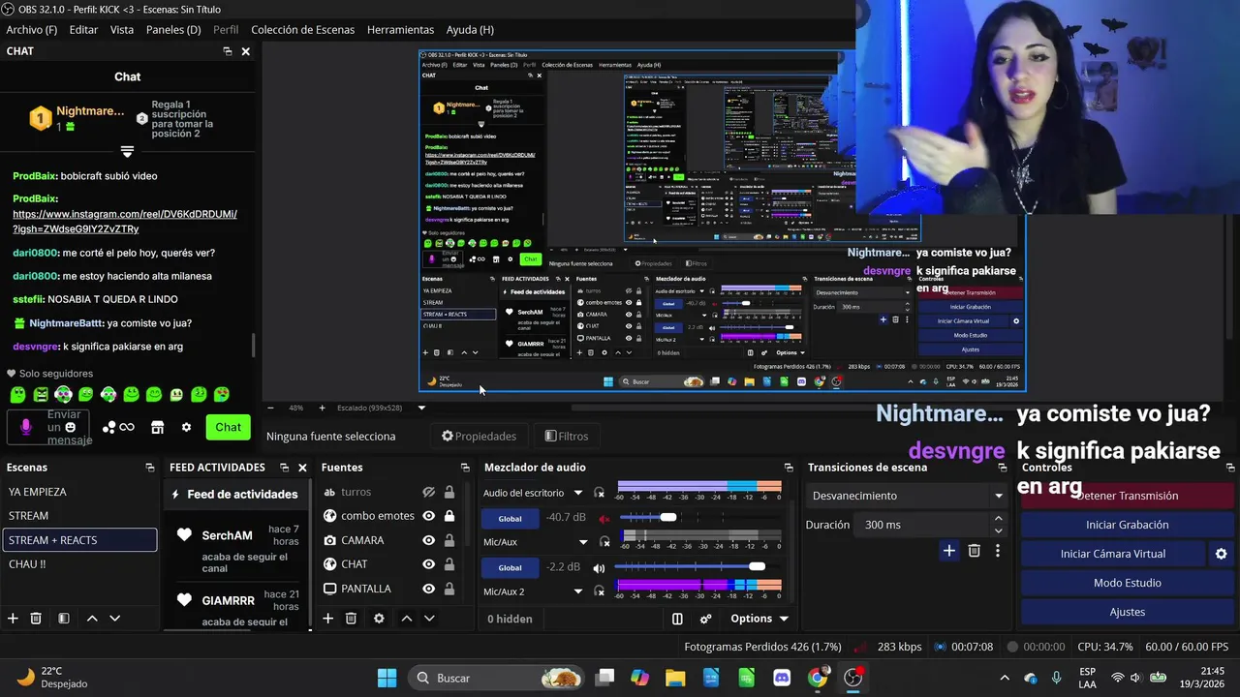This screenshot has width=1240, height=697.
Task: Click lock icon on the PANTALLA source
Action: coord(449,589)
